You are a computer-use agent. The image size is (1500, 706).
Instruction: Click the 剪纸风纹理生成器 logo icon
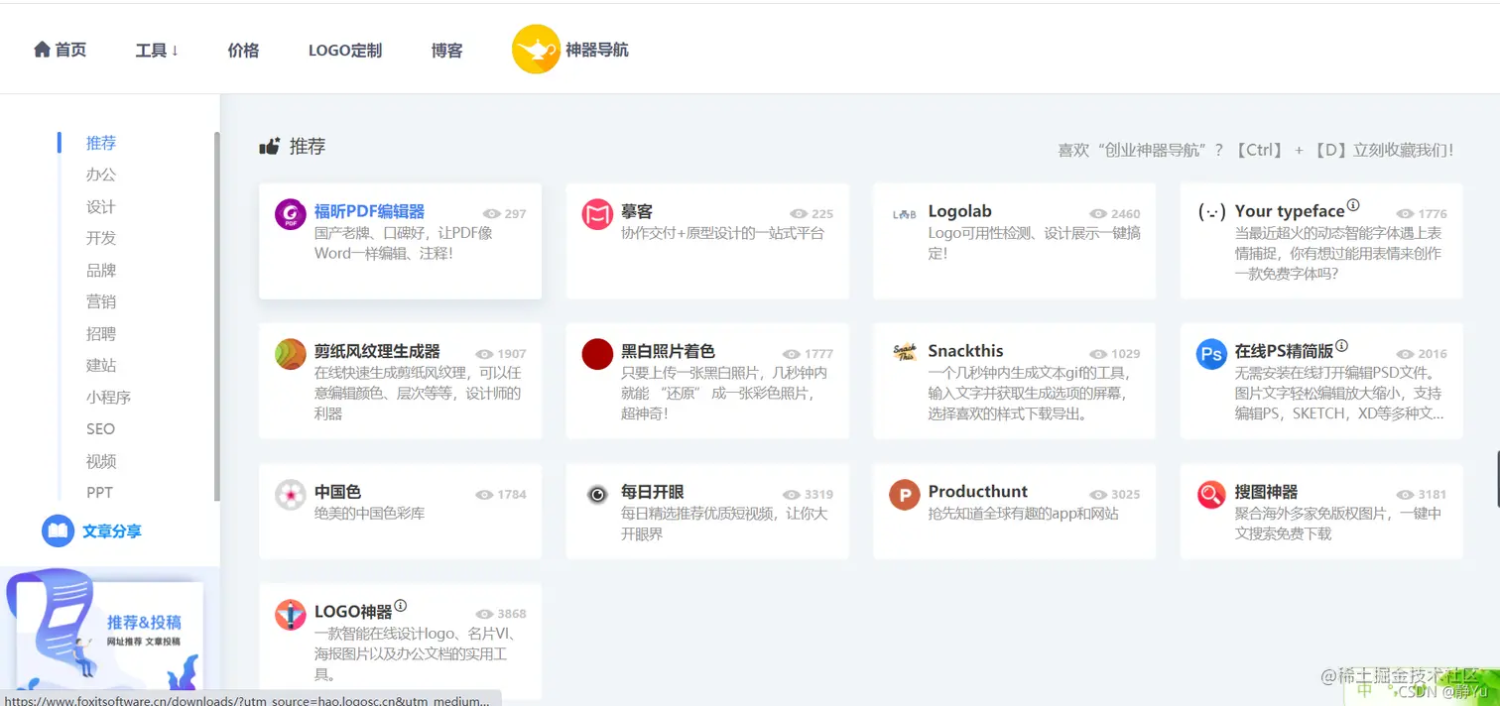tap(291, 354)
